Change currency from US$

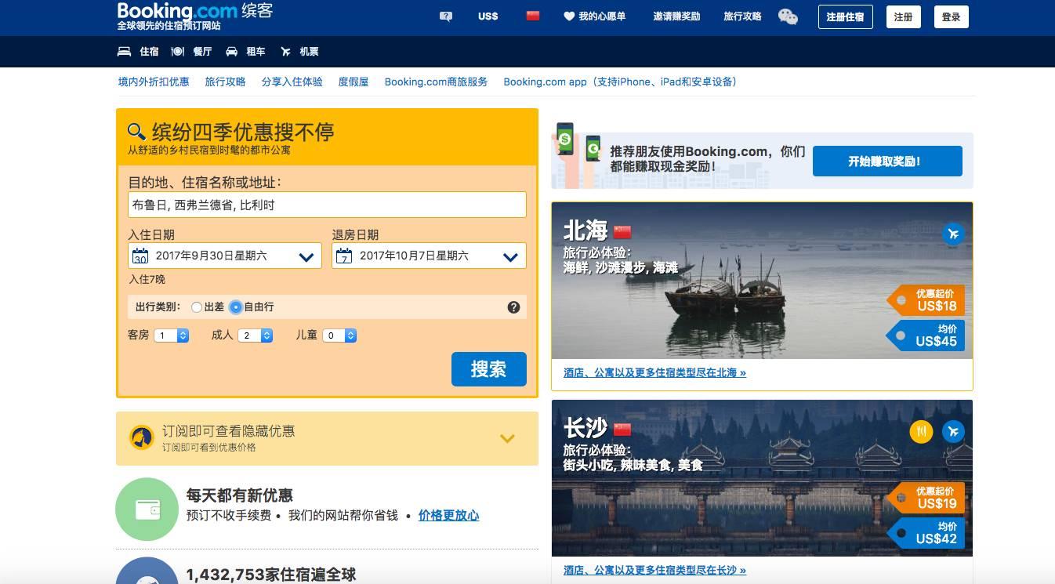(x=488, y=16)
